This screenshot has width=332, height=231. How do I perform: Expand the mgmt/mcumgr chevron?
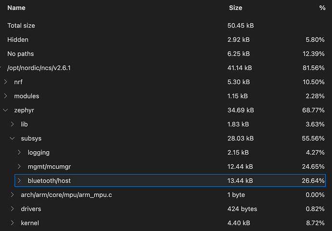pyautogui.click(x=19, y=167)
